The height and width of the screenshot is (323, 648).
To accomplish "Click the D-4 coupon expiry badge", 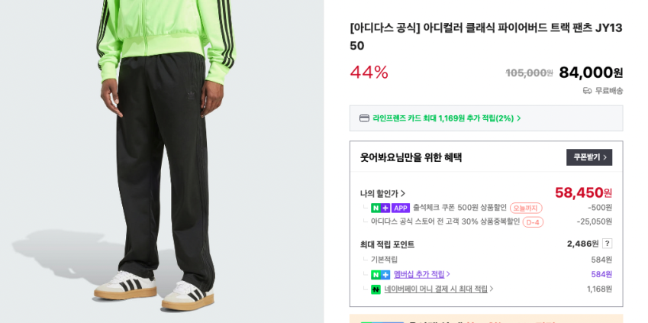I will coord(533,222).
